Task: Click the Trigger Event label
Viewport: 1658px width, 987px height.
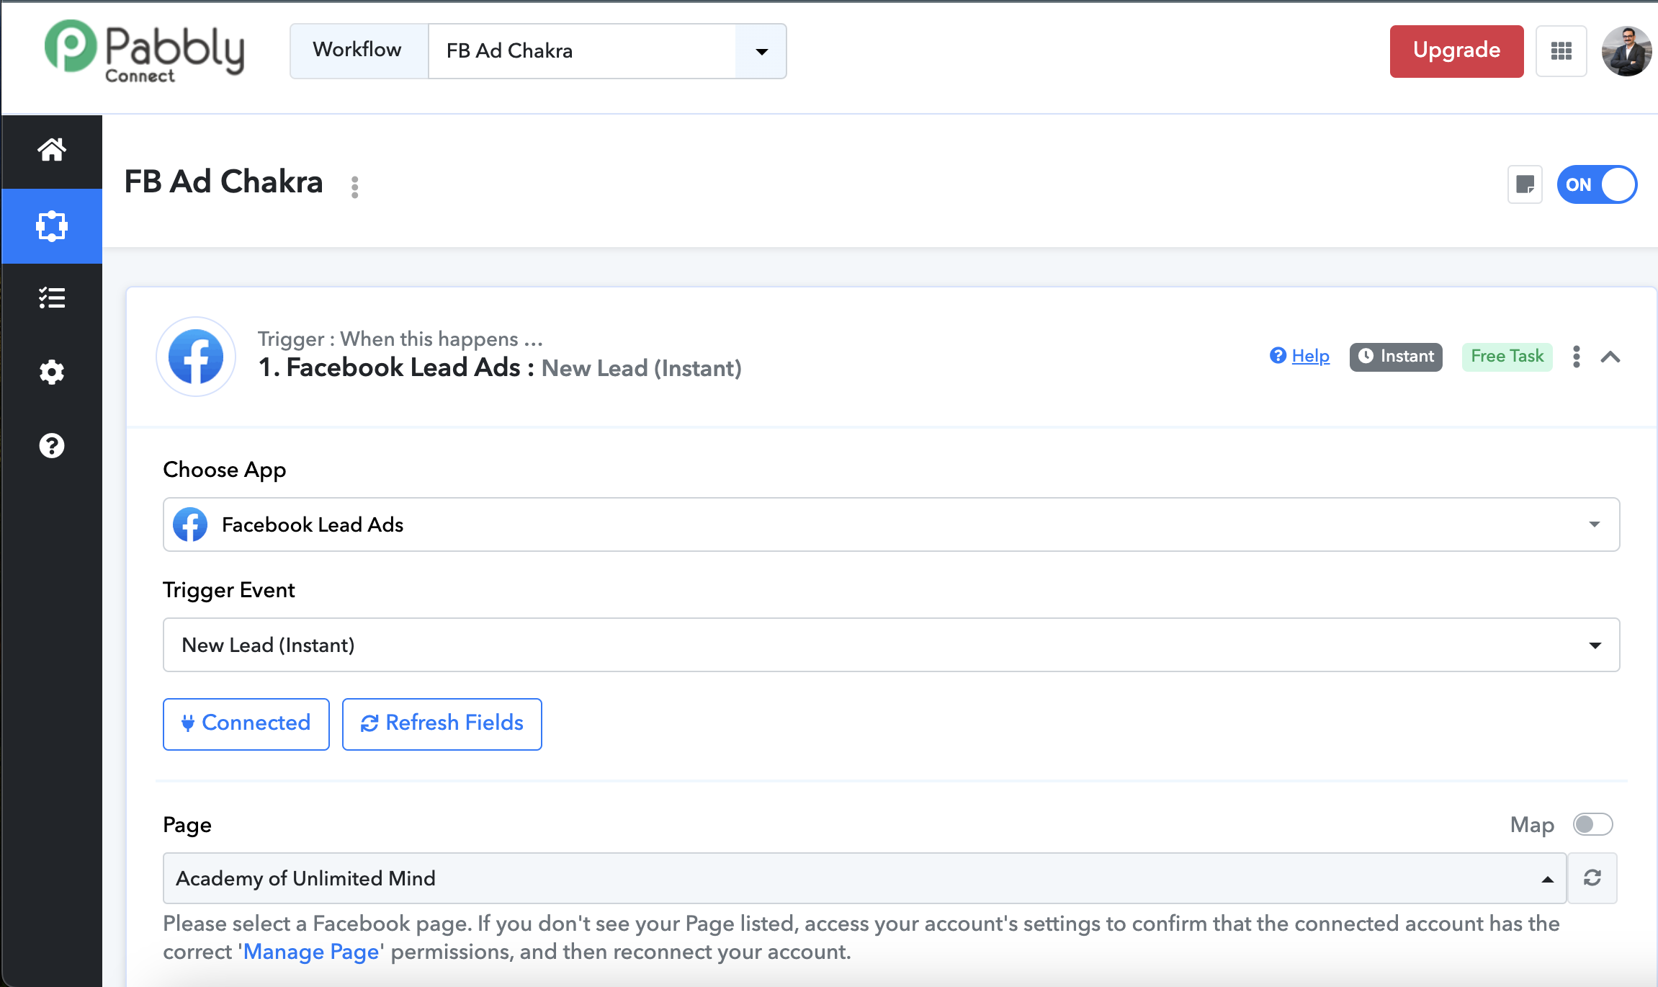Action: click(229, 590)
